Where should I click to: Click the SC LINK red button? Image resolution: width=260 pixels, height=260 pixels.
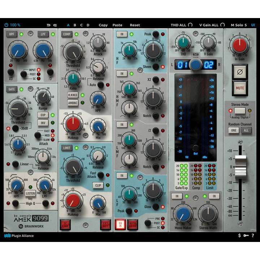click(65, 225)
